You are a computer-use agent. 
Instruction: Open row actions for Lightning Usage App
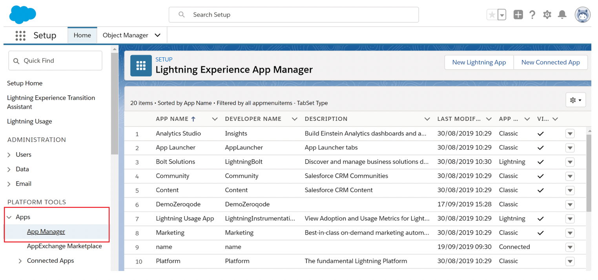click(x=570, y=219)
